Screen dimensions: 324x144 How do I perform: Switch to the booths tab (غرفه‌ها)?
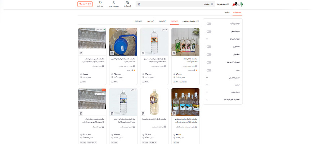pyautogui.click(x=226, y=12)
